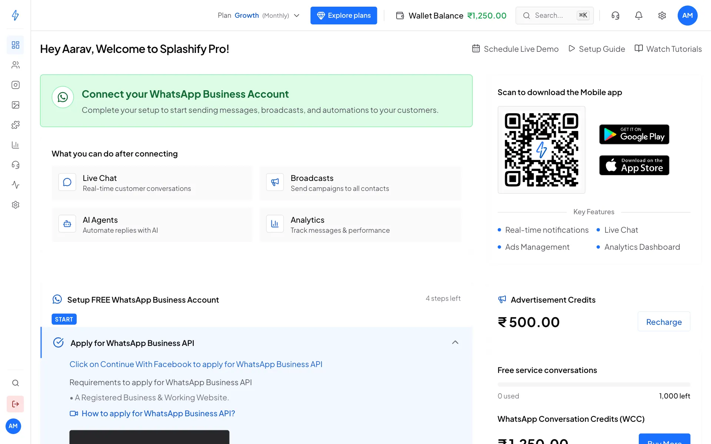The width and height of the screenshot is (711, 444).
Task: Click the Get it on Google Play badge
Action: pos(634,134)
